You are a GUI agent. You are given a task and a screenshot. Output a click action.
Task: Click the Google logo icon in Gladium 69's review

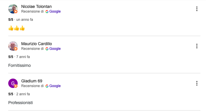[47, 86]
